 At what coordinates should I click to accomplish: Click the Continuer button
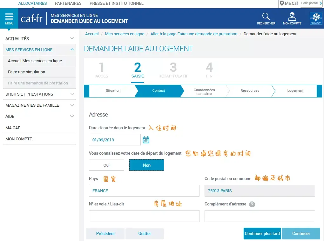pyautogui.click(x=301, y=234)
